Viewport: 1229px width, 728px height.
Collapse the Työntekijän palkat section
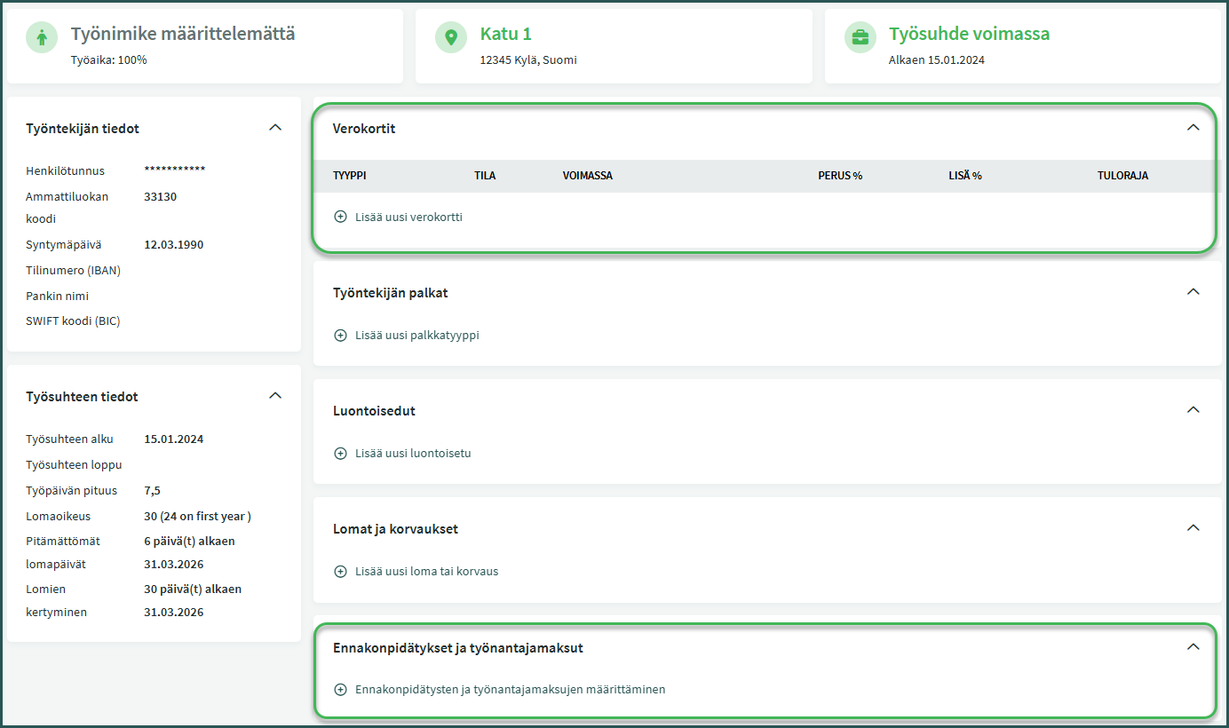click(x=1193, y=292)
